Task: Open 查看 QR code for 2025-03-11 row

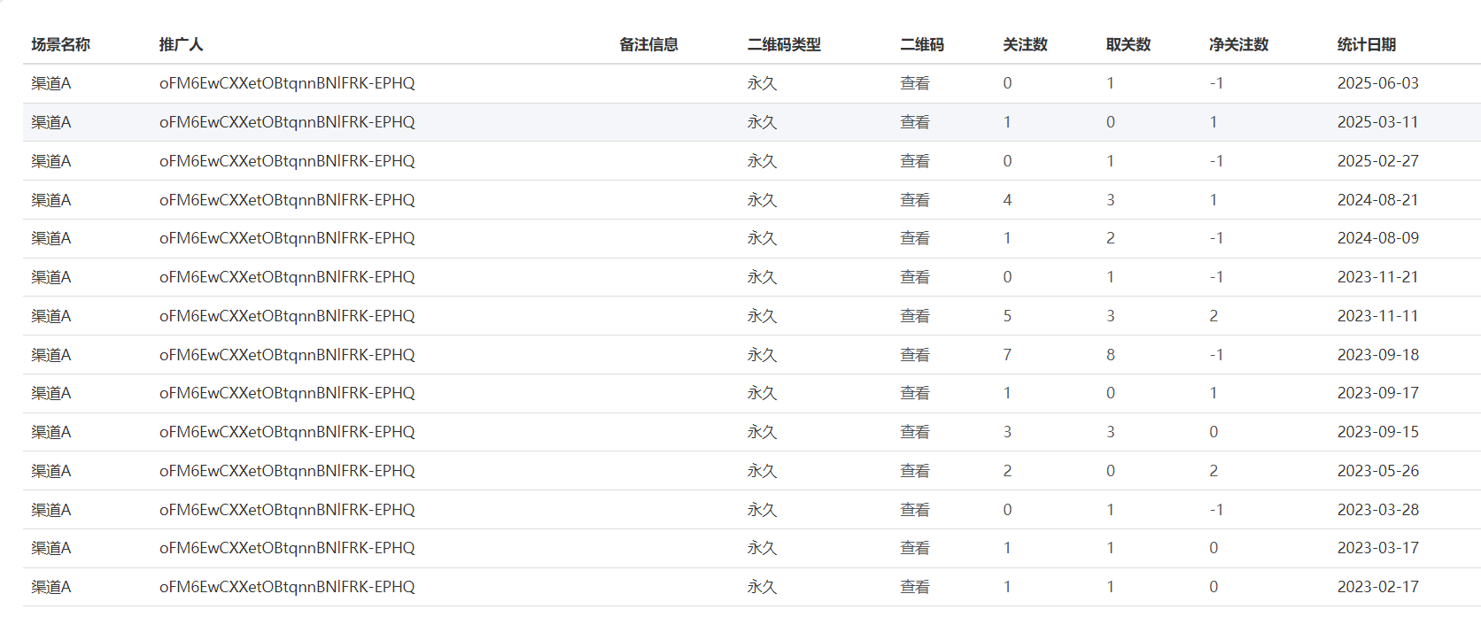Action: [x=914, y=122]
